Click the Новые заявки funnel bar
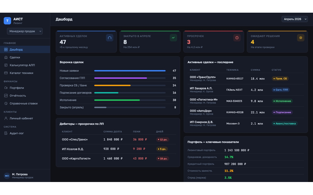This screenshot has width=313, height=195. tap(130, 71)
